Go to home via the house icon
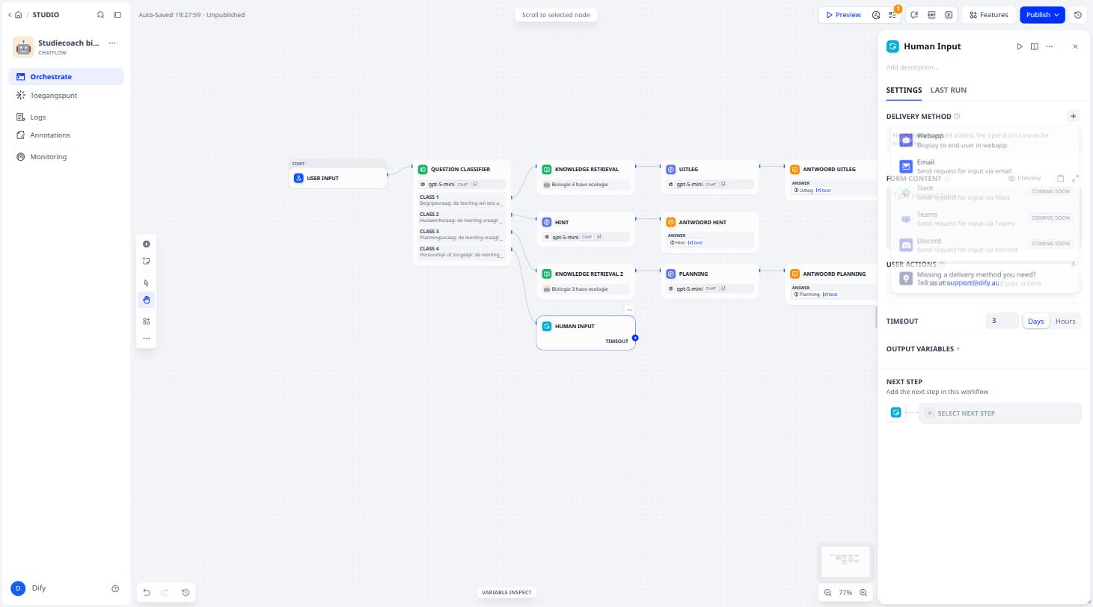 point(19,15)
